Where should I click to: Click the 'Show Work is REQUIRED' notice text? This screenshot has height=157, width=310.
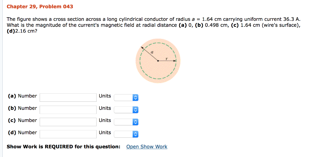click(64, 147)
